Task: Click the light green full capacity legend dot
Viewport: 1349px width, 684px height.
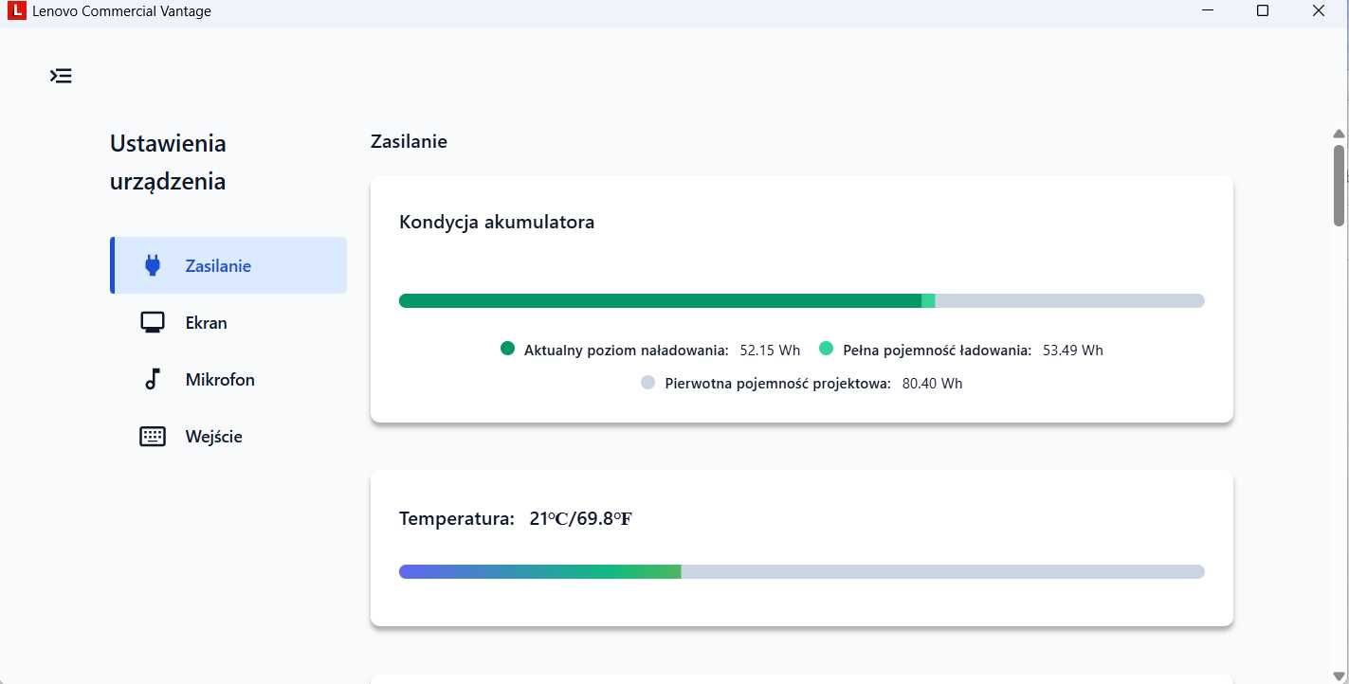Action: tap(826, 349)
